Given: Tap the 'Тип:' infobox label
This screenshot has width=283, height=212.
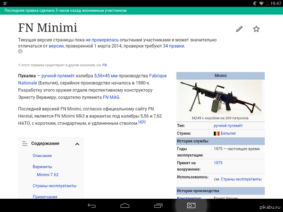Looking at the screenshot, I should 181,126.
